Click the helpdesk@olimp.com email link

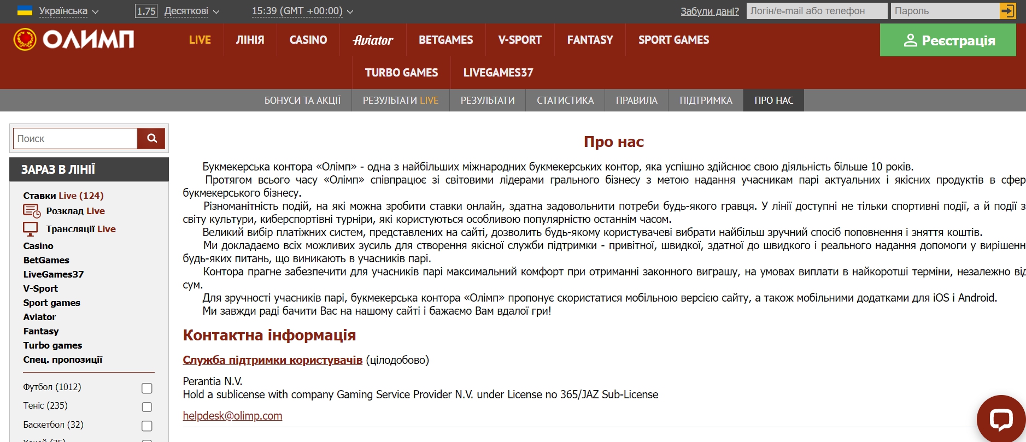pyautogui.click(x=232, y=416)
